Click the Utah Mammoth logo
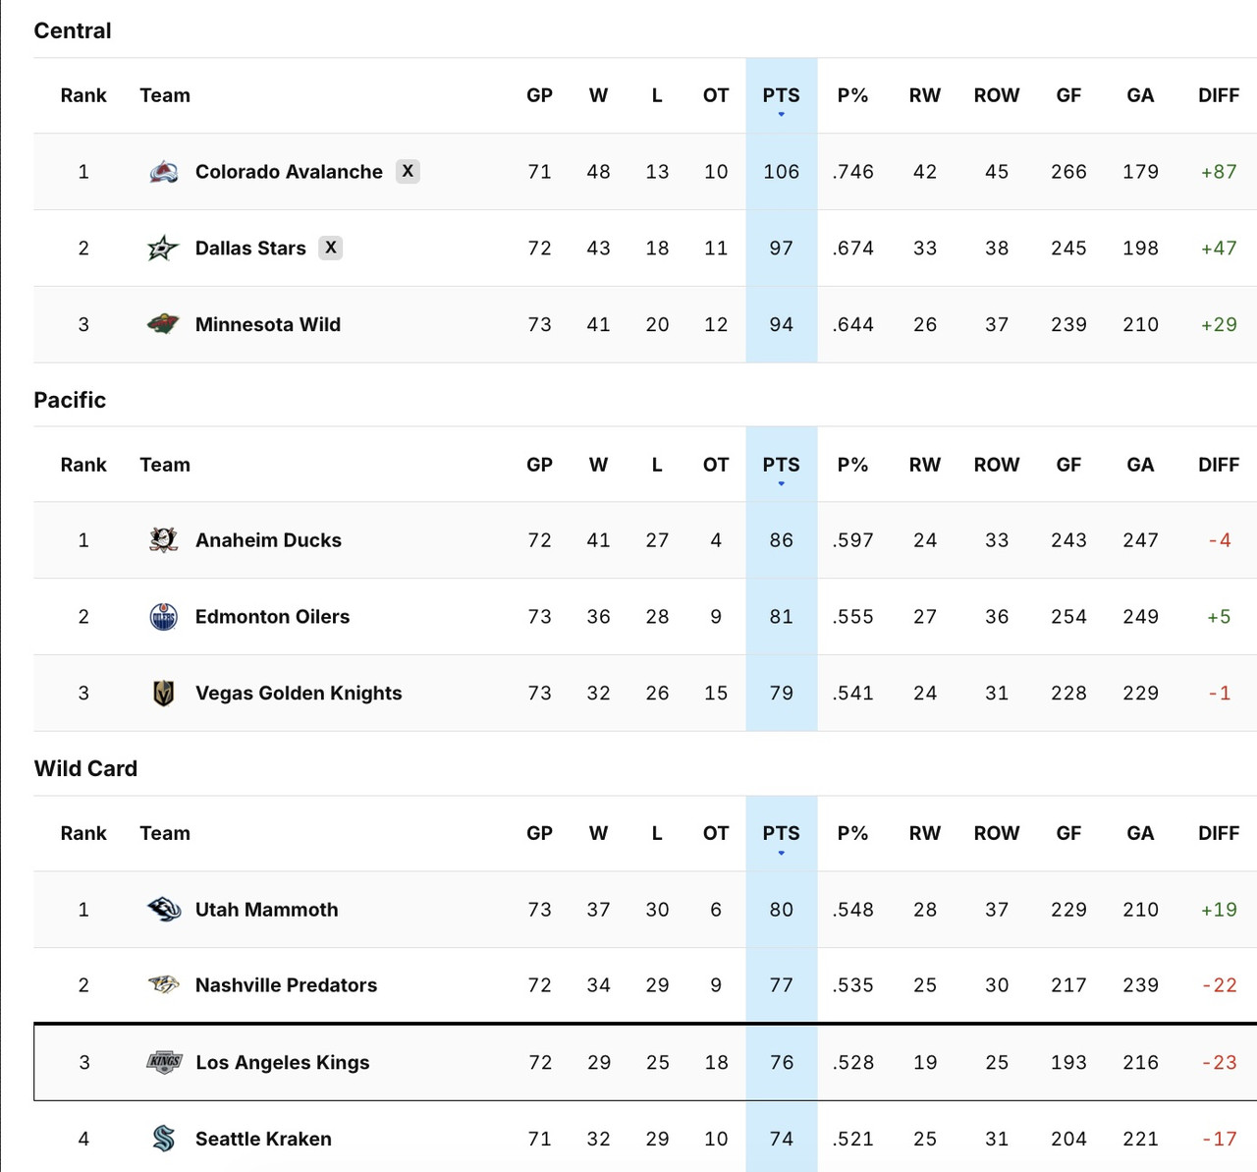Image resolution: width=1257 pixels, height=1172 pixels. click(162, 909)
